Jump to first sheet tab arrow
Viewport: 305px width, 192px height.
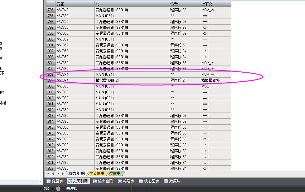[48, 174]
